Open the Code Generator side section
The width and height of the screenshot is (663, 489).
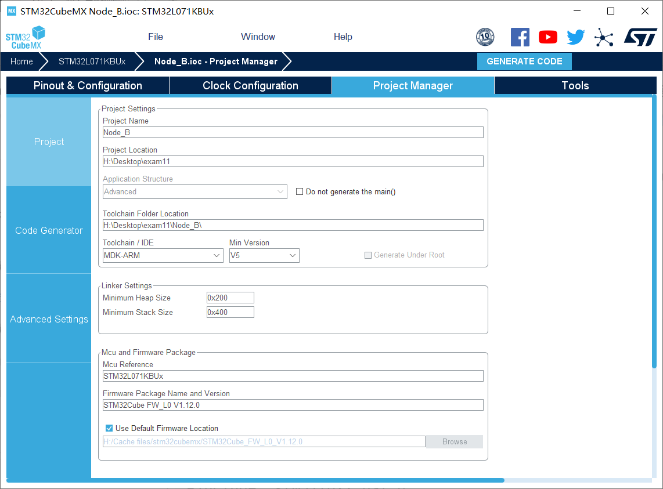49,230
